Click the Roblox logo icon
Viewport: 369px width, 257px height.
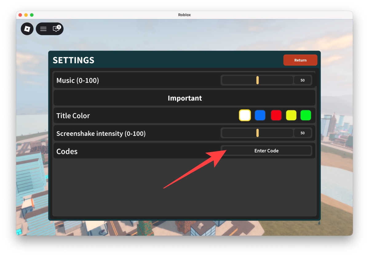click(27, 29)
